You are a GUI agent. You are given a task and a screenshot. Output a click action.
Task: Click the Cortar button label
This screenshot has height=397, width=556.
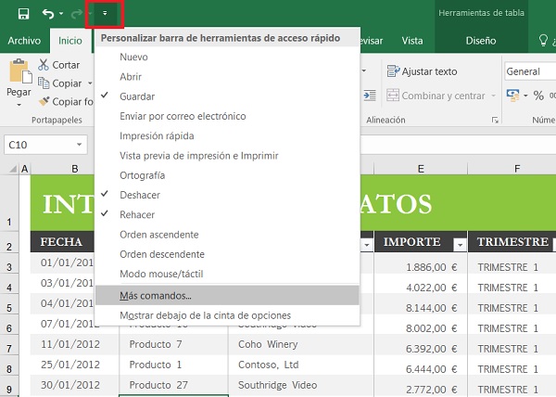click(x=66, y=65)
